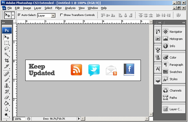Click vertical scrollbar down arrow

151,114
